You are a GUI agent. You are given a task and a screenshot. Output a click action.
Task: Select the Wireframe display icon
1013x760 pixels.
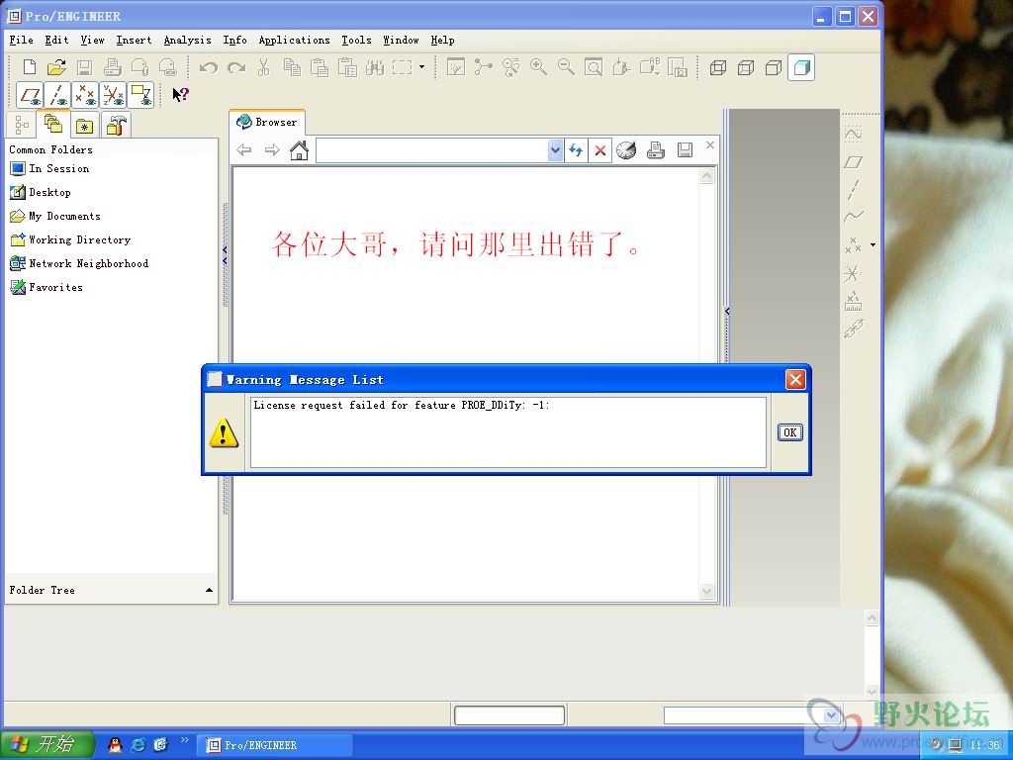pos(718,68)
